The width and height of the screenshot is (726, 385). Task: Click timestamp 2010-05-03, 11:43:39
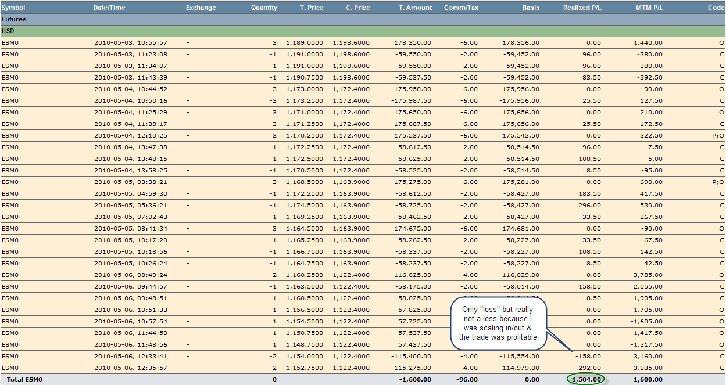131,77
